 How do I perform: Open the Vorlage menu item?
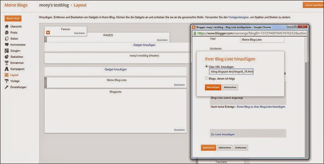click(15, 81)
